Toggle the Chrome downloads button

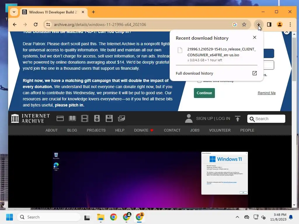click(x=259, y=24)
